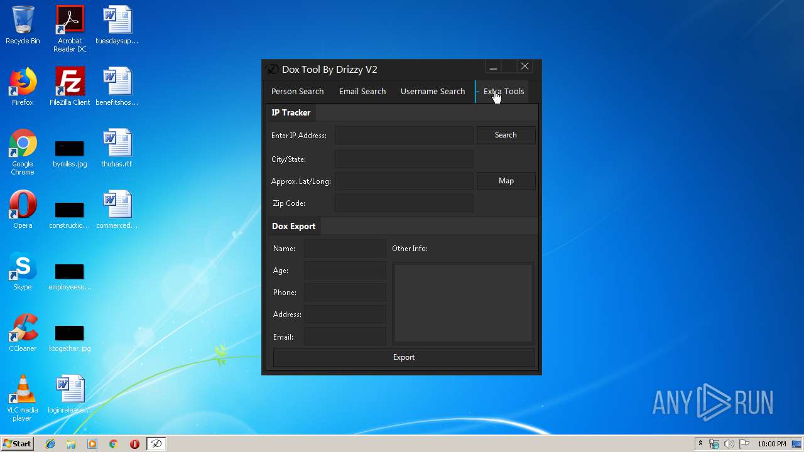This screenshot has width=804, height=452.
Task: Click the IP Tracker section header
Action: point(291,112)
